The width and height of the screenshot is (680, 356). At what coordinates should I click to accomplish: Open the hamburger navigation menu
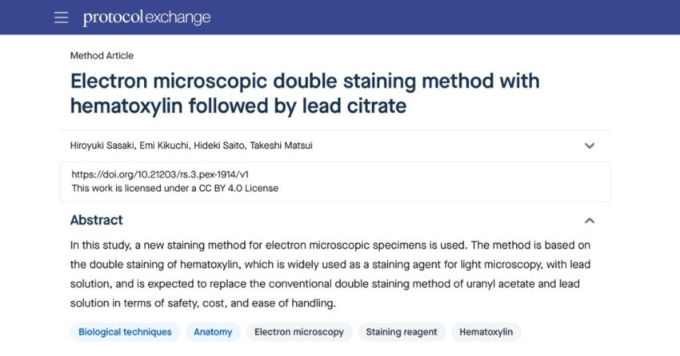pos(61,18)
